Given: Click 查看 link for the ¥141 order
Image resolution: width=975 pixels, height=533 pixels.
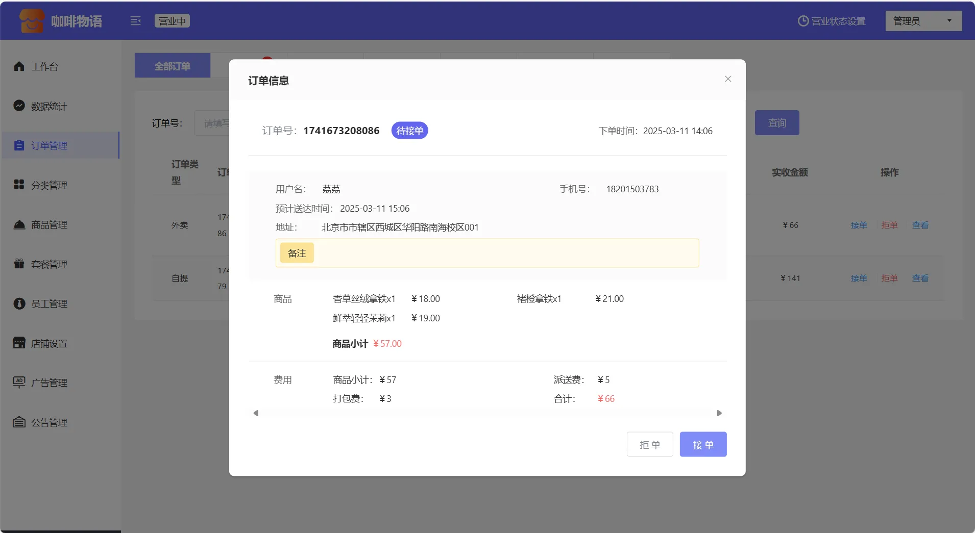Looking at the screenshot, I should [920, 278].
